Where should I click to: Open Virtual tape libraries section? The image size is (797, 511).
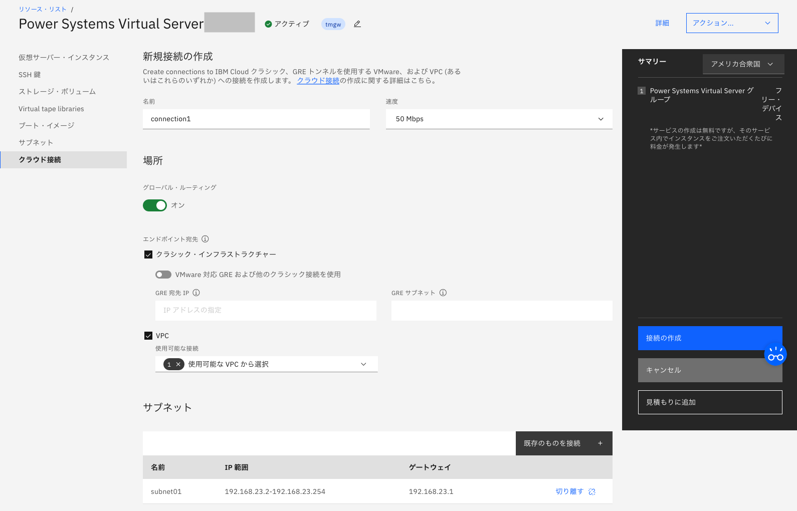point(51,109)
